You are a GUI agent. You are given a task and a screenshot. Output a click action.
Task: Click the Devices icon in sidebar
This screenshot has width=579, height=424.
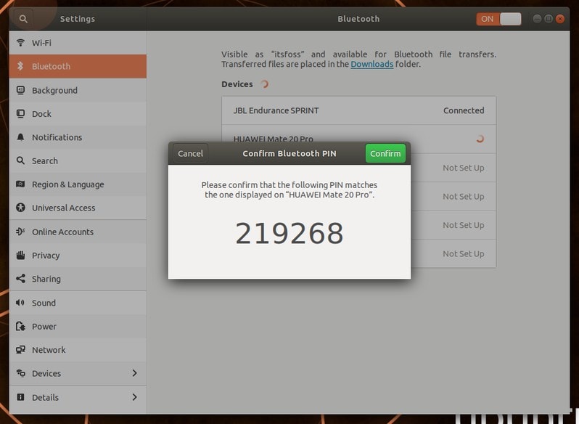click(20, 373)
